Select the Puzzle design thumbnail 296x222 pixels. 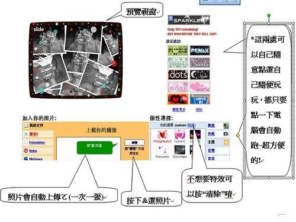click(178, 50)
